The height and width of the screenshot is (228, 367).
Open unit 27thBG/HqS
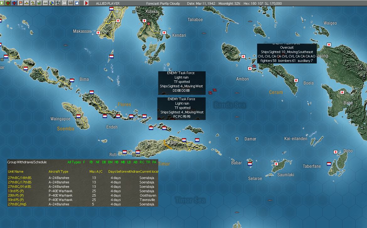point(17,204)
